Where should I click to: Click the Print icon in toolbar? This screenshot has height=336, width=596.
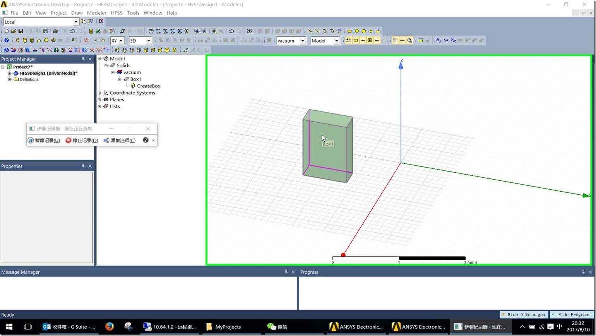(x=55, y=31)
